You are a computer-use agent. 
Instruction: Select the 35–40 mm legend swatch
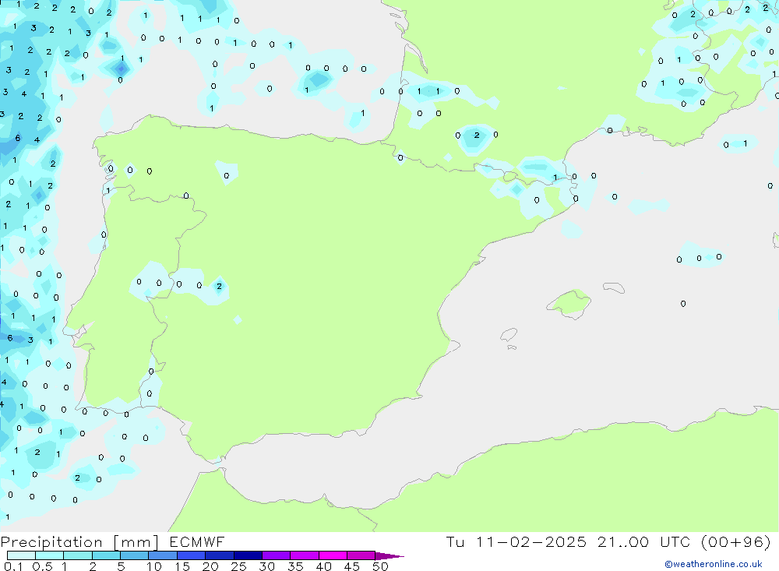(x=305, y=555)
